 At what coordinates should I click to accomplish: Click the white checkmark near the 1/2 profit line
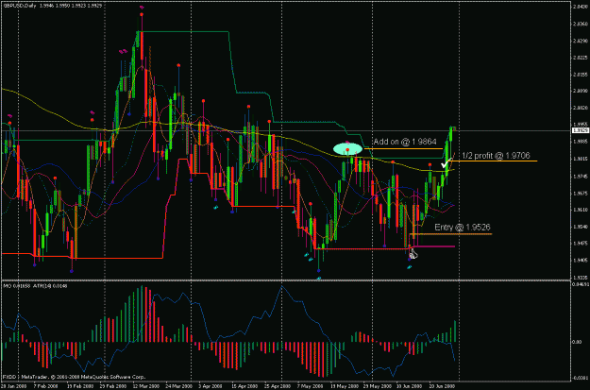446,164
